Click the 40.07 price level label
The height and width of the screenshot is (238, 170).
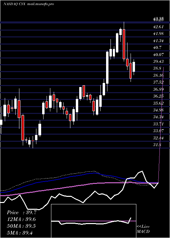(x=158, y=54)
